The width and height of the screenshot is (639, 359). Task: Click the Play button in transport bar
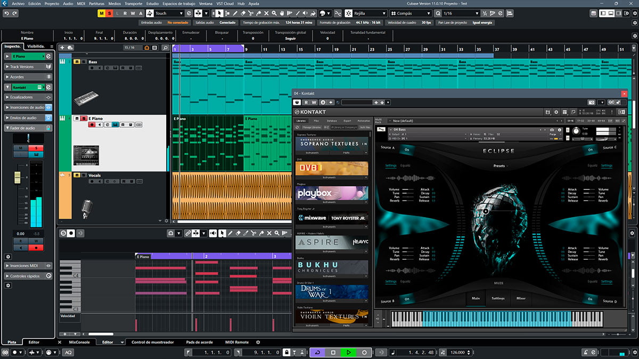pyautogui.click(x=349, y=352)
